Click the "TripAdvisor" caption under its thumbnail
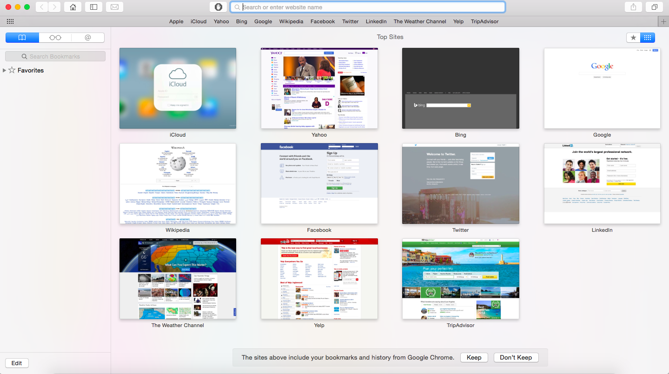This screenshot has height=374, width=669. coord(461,325)
